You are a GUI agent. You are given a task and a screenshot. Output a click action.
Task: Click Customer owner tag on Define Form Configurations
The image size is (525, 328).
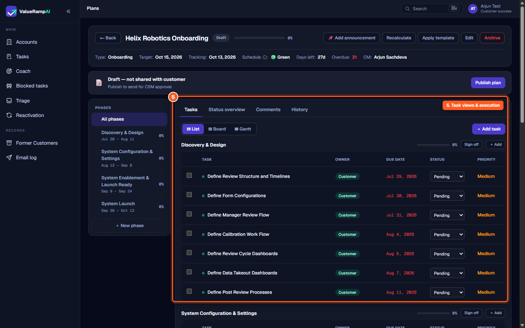[x=347, y=196]
